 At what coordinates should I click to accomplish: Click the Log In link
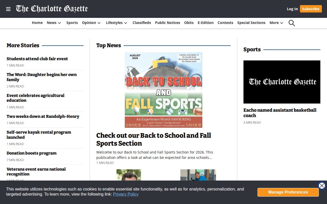pyautogui.click(x=292, y=9)
